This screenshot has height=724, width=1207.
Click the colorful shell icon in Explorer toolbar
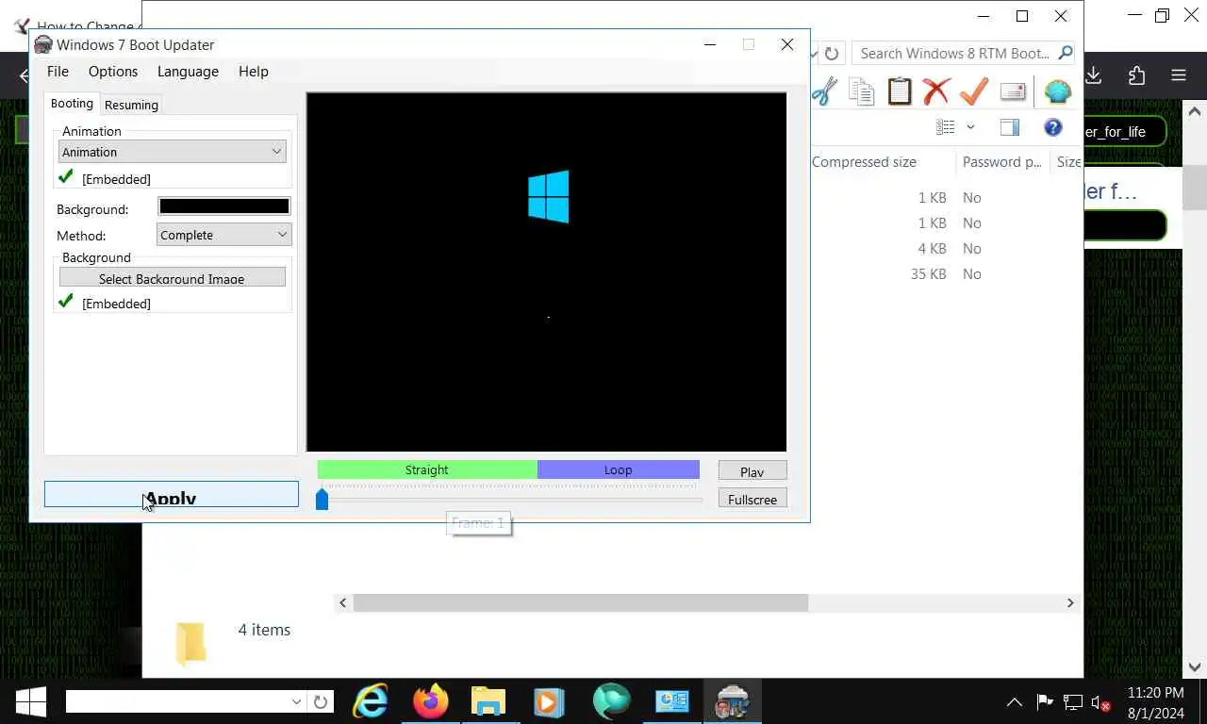click(x=1058, y=91)
